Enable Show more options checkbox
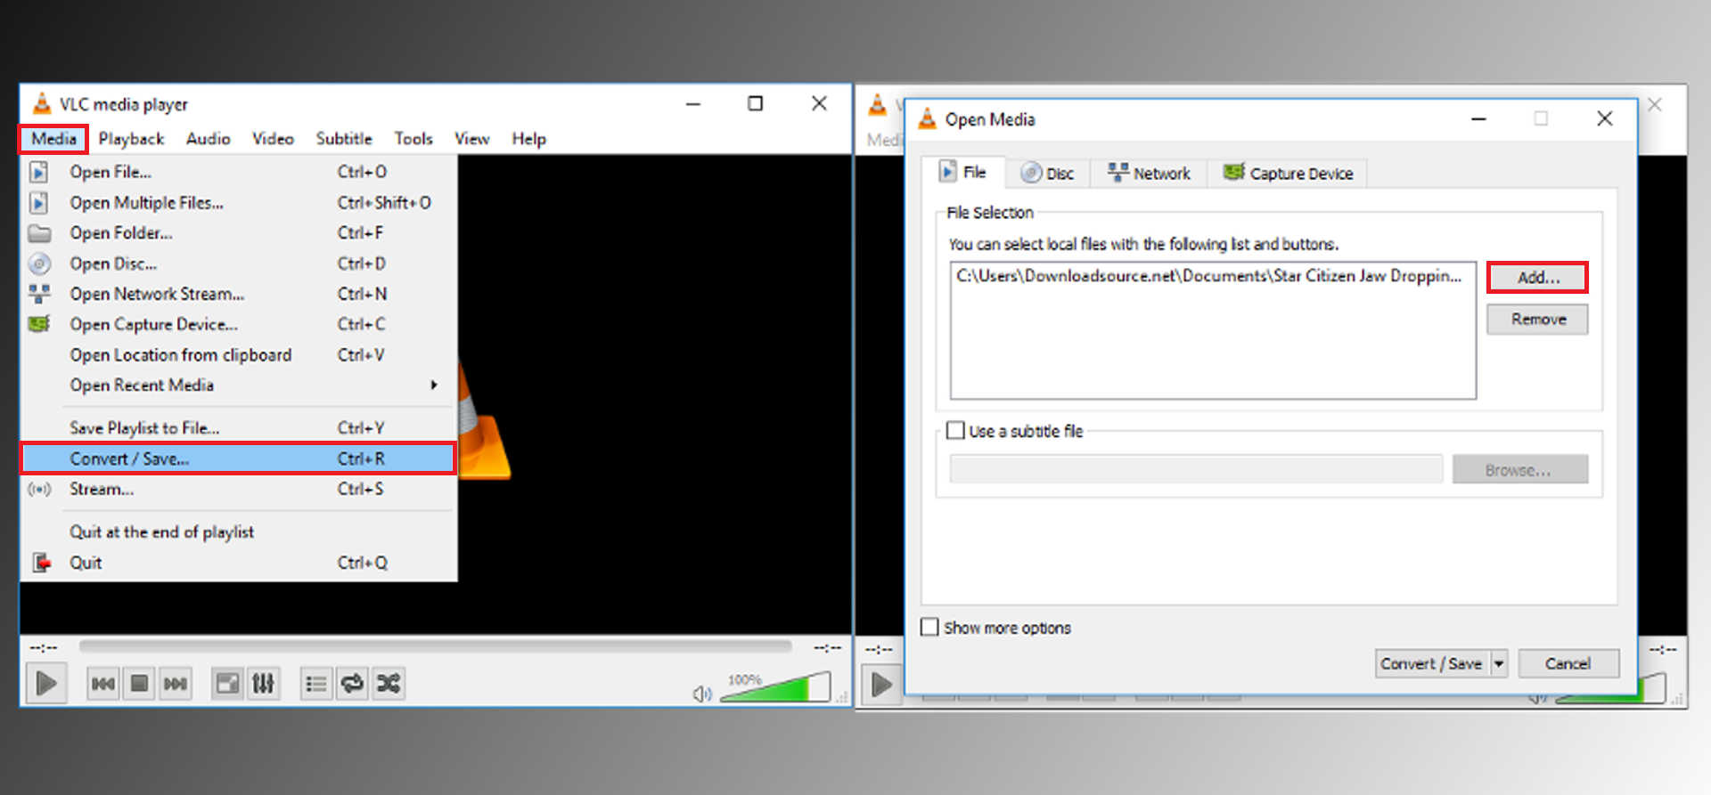 pyautogui.click(x=929, y=628)
